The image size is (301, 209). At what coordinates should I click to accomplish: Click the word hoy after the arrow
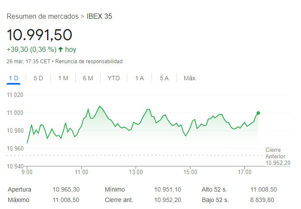coord(71,50)
